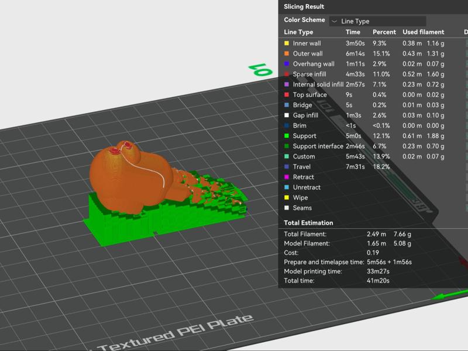Toggle the Sparse infill line type

point(309,74)
